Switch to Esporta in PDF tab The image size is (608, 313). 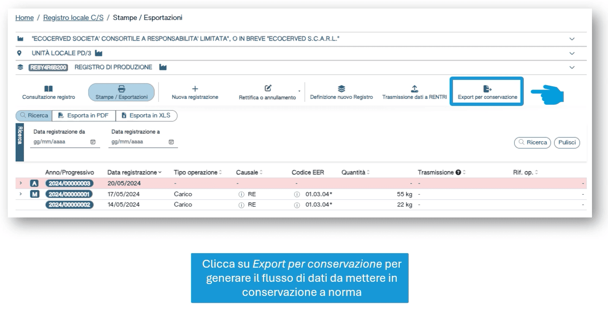84,116
